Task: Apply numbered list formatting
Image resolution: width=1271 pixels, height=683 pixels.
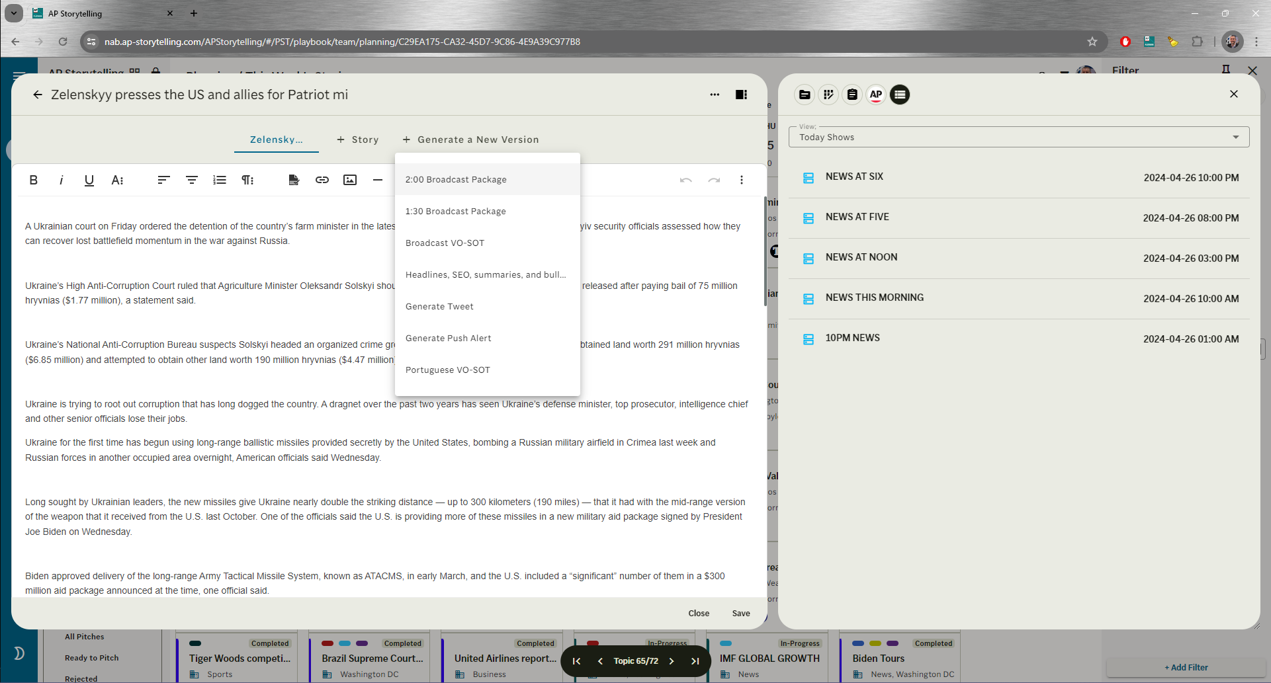Action: click(x=219, y=180)
